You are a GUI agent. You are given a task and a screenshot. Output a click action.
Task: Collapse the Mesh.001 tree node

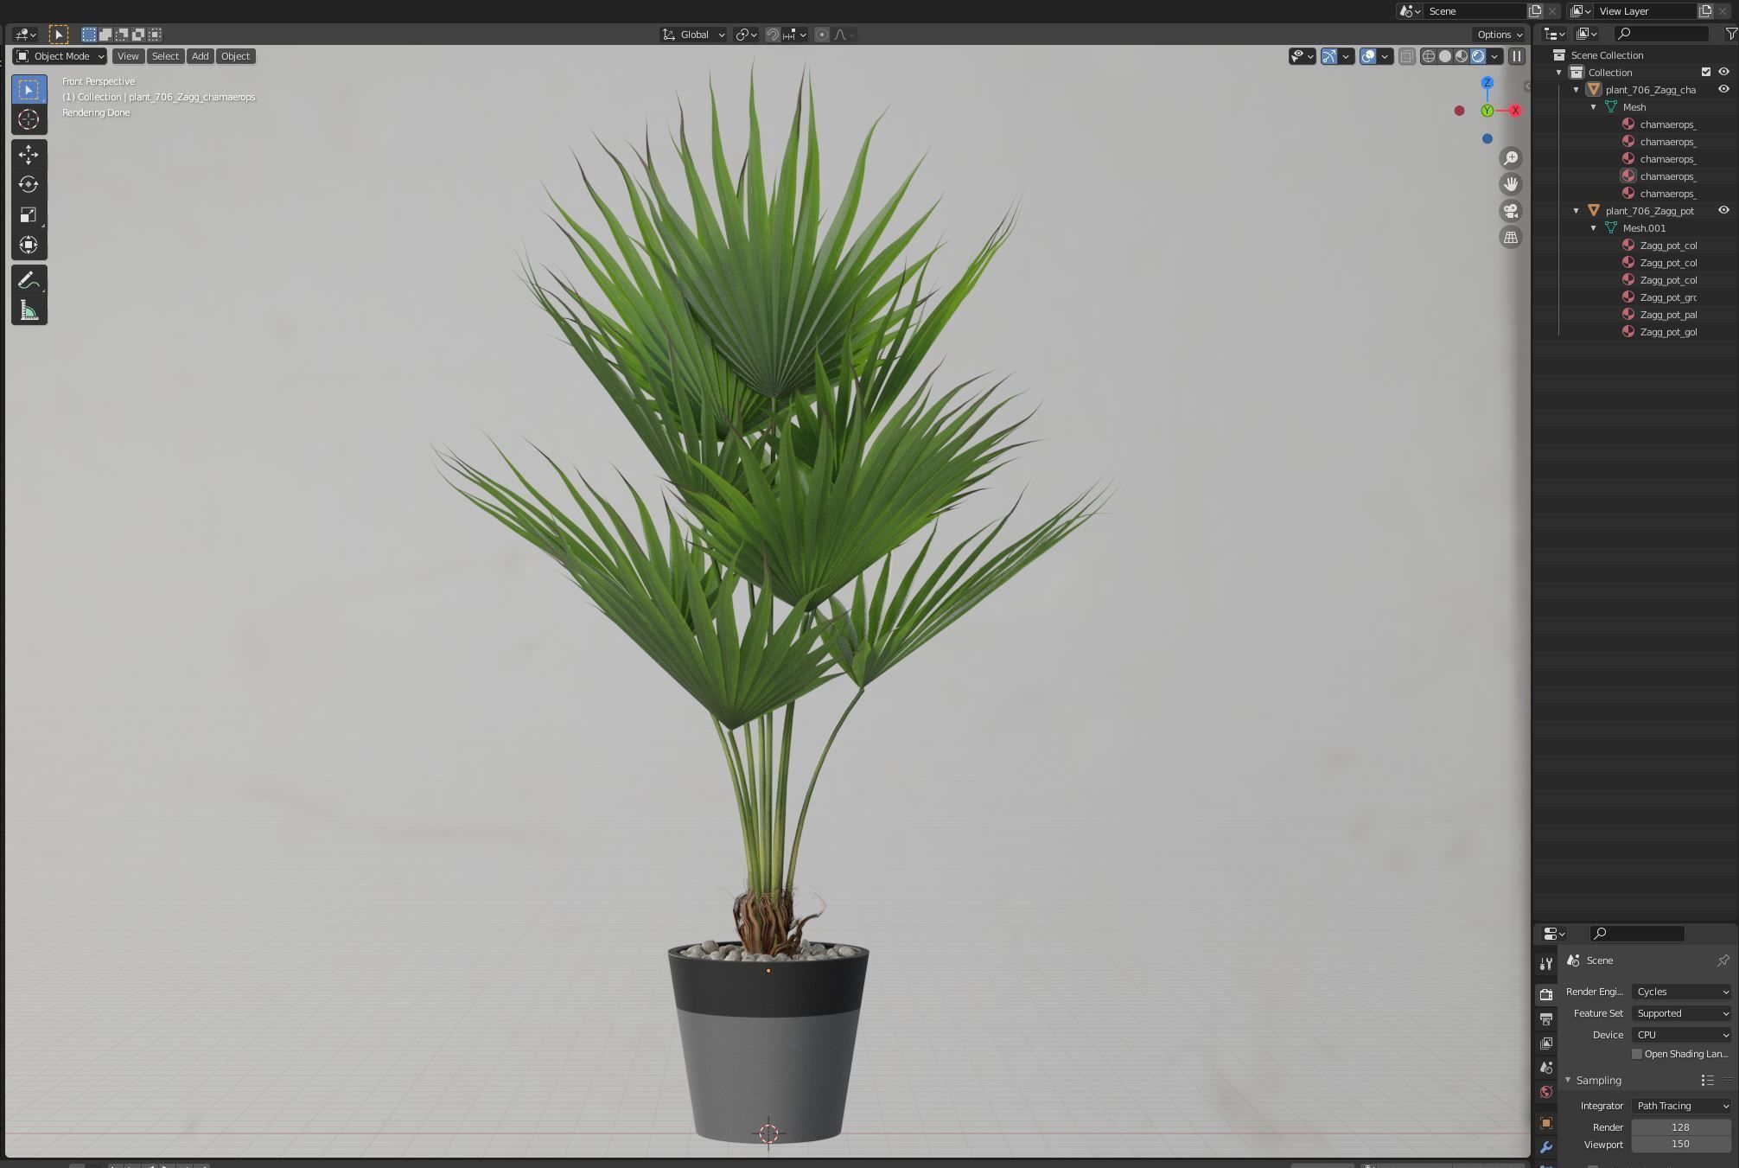(x=1594, y=228)
